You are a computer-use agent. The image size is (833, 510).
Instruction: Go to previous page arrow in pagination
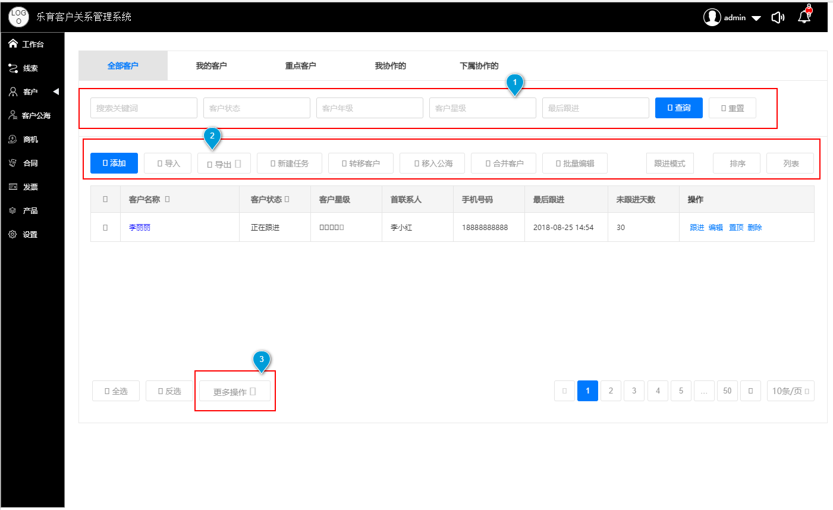[x=564, y=391]
